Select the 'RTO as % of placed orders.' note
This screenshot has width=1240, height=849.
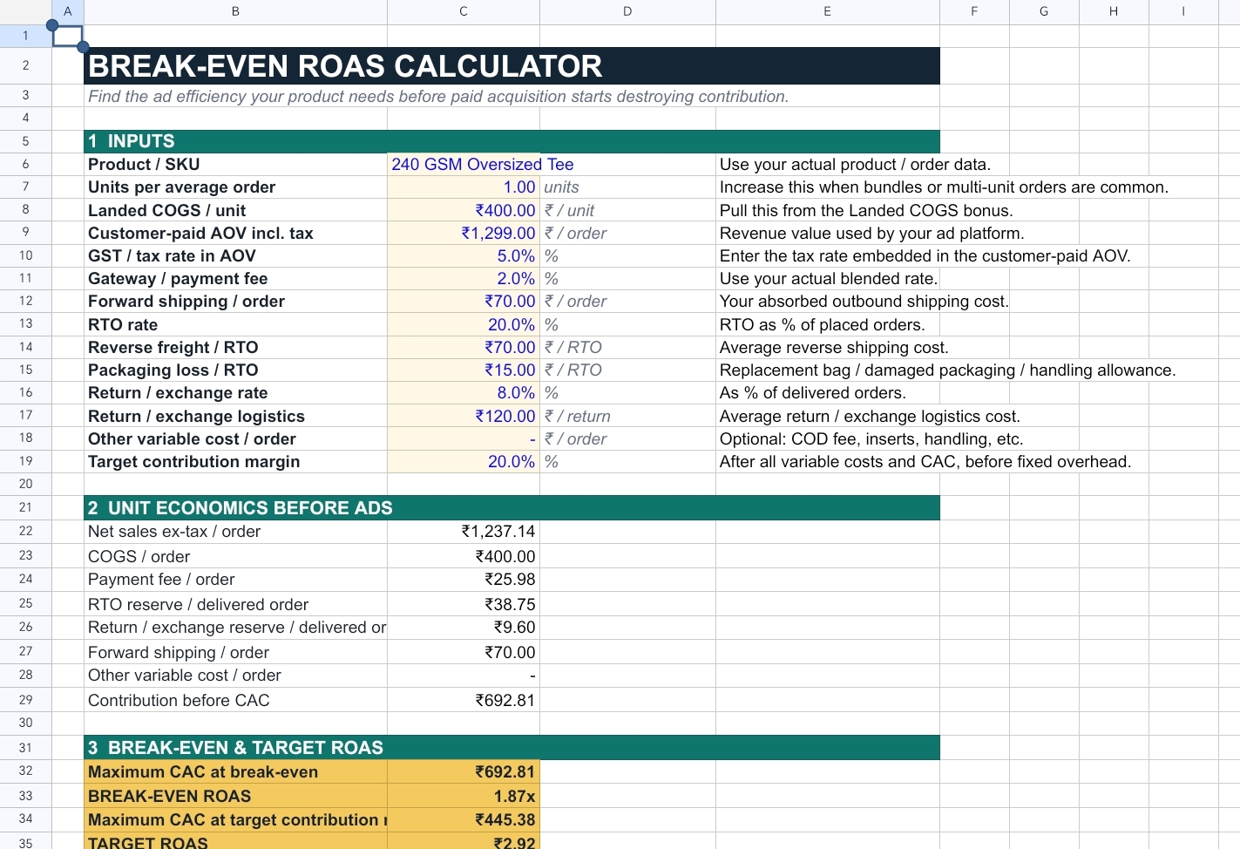tap(823, 324)
